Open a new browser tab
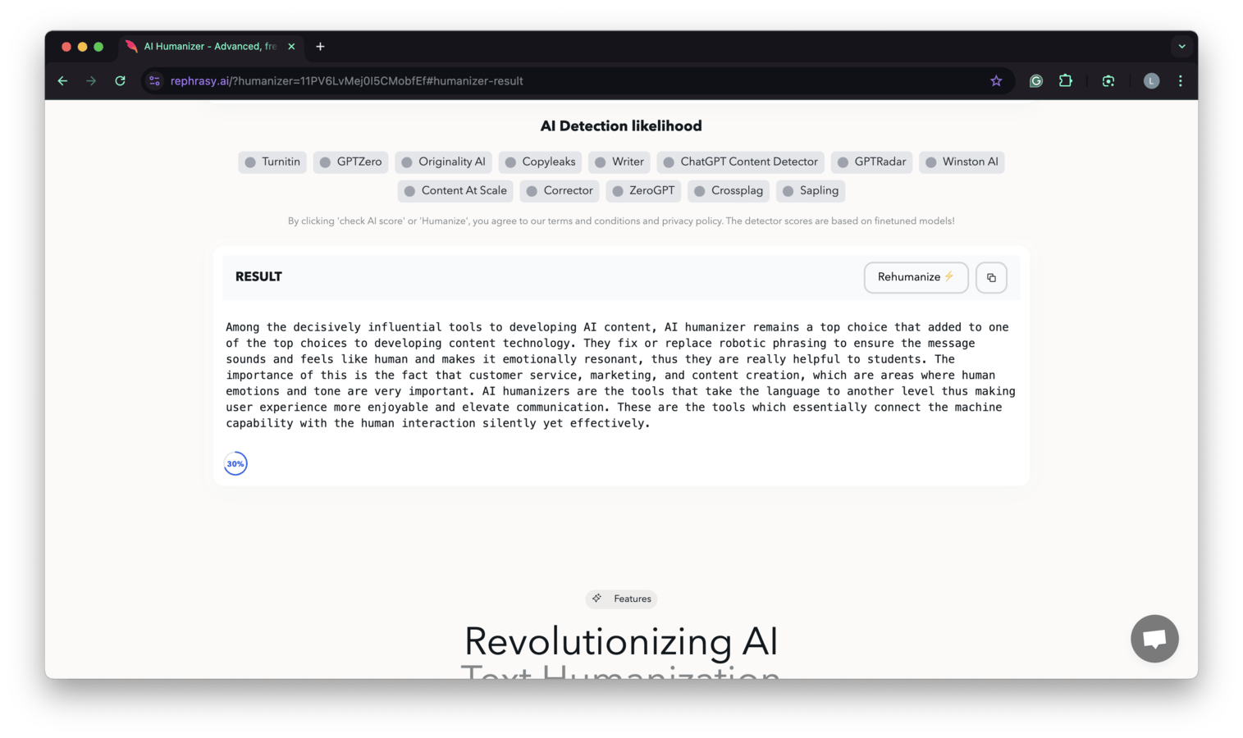1243x738 pixels. (x=320, y=47)
